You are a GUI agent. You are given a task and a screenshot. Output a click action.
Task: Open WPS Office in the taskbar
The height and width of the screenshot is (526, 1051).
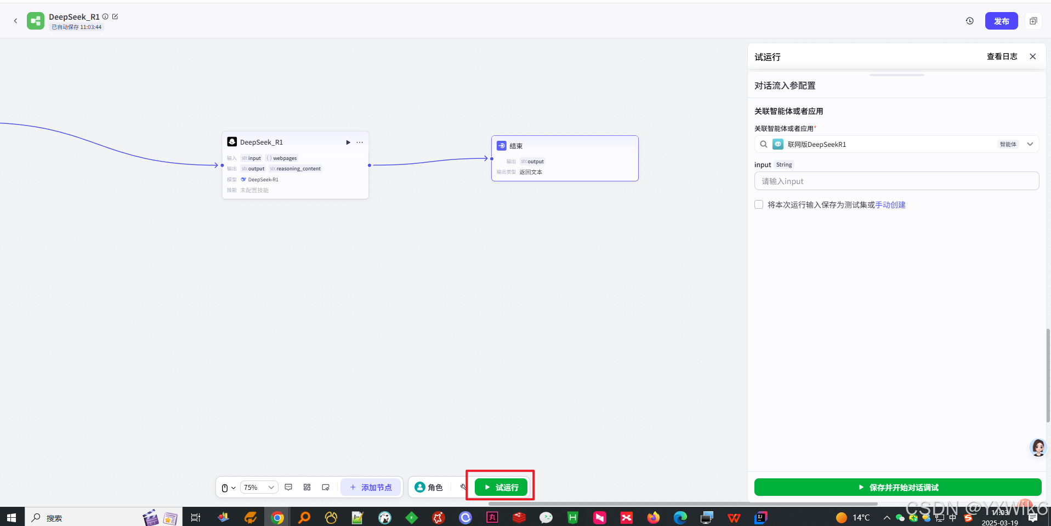click(x=734, y=517)
